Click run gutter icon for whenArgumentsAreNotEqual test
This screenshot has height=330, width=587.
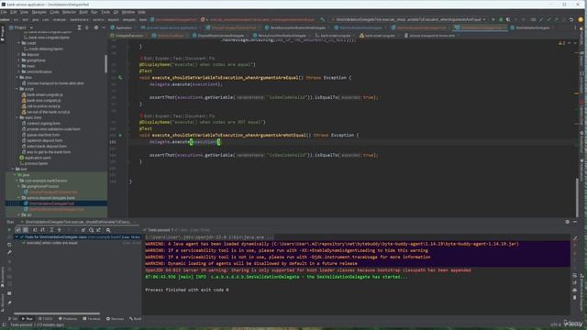pos(120,135)
